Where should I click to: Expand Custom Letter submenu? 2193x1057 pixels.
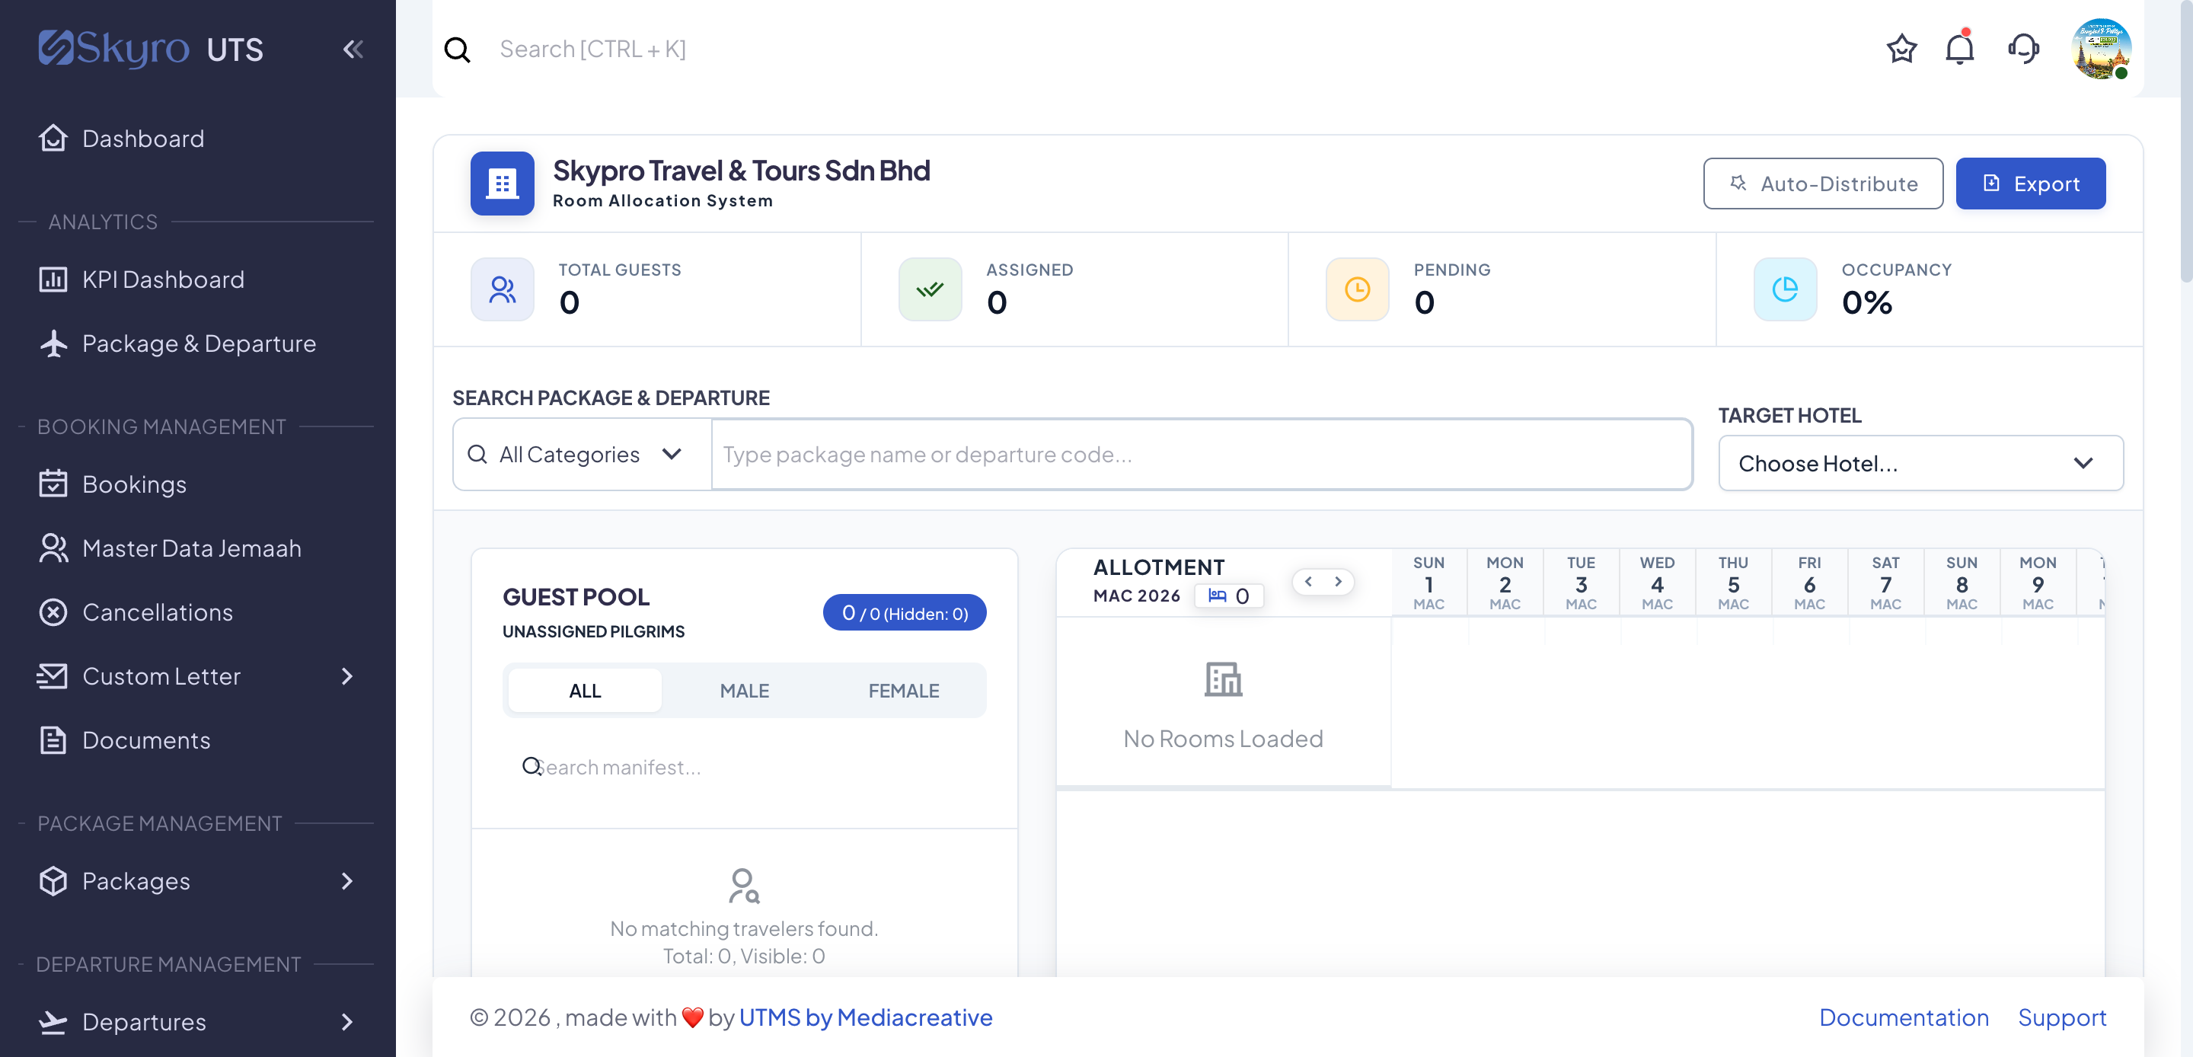point(197,675)
